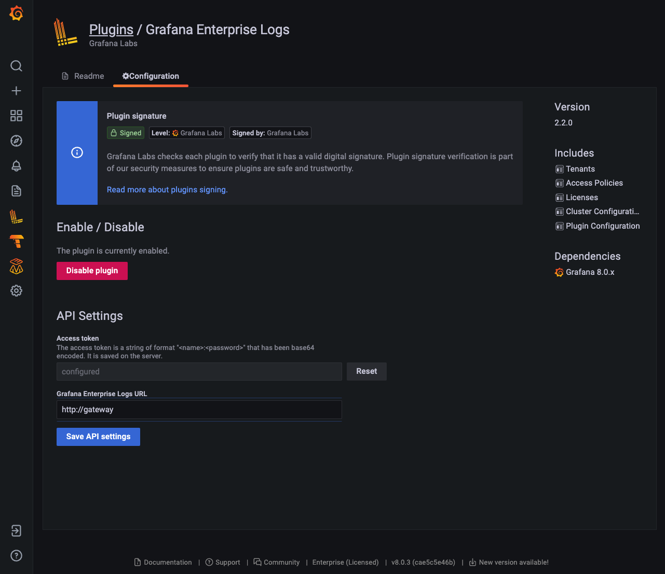Screen dimensions: 665x574
Task: Open Licenses included page
Action: pos(582,198)
